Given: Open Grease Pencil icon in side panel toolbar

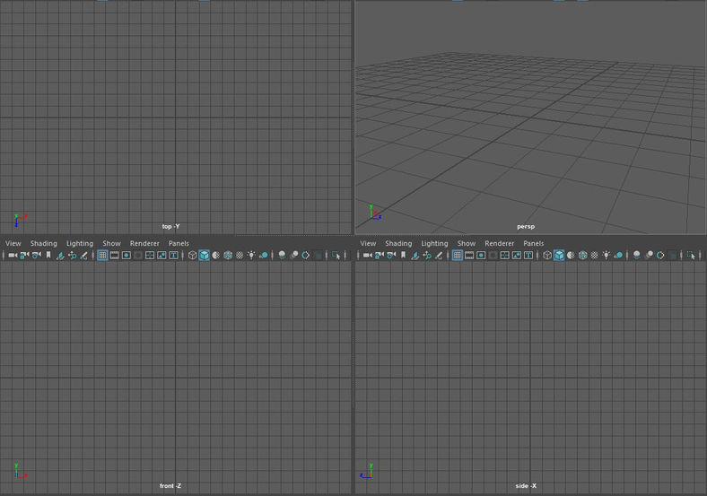Looking at the screenshot, I should 439,256.
